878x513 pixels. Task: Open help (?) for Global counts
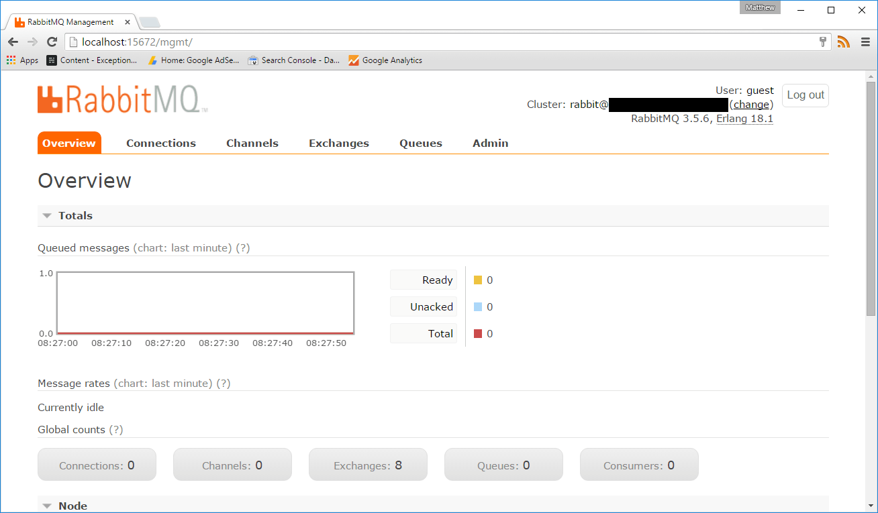(x=116, y=430)
